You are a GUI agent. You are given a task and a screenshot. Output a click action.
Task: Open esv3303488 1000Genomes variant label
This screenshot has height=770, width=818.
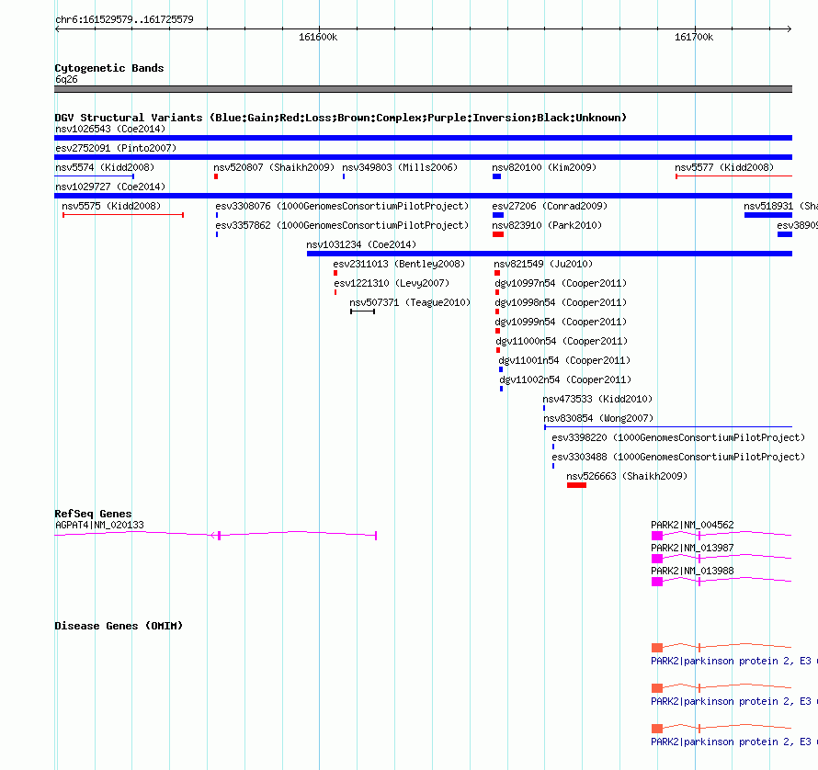(x=678, y=457)
